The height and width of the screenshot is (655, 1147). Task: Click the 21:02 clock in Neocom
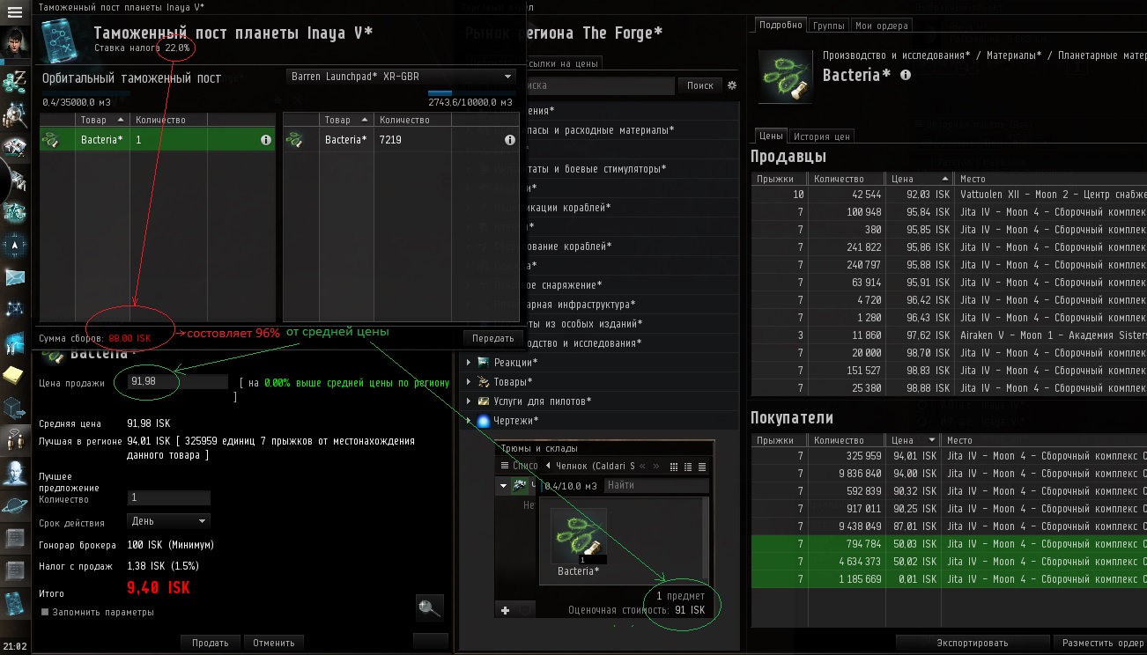[x=15, y=646]
